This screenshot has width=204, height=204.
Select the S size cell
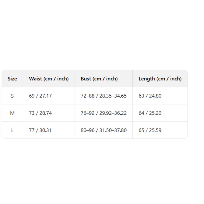coord(12,96)
